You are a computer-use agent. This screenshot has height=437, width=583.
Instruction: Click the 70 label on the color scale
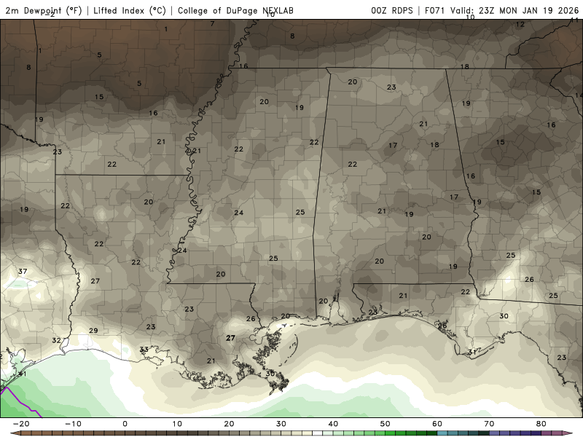click(x=489, y=424)
